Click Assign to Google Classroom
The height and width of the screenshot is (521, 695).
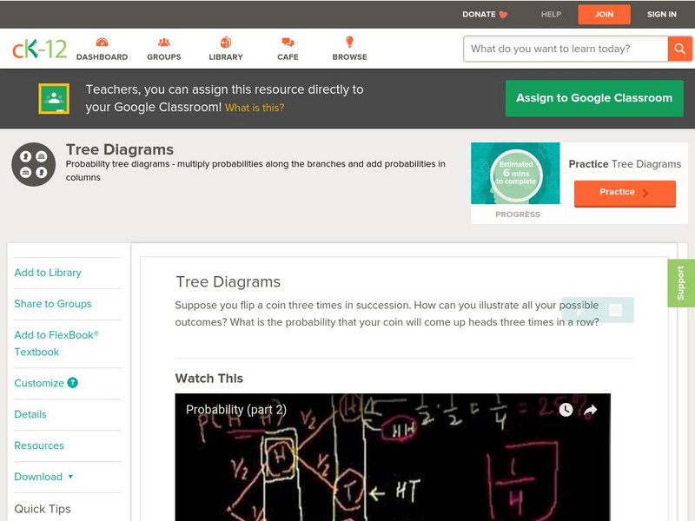594,97
